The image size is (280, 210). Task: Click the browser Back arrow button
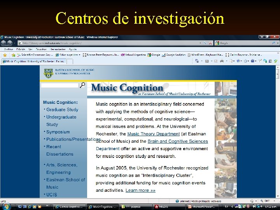[x=3, y=43]
